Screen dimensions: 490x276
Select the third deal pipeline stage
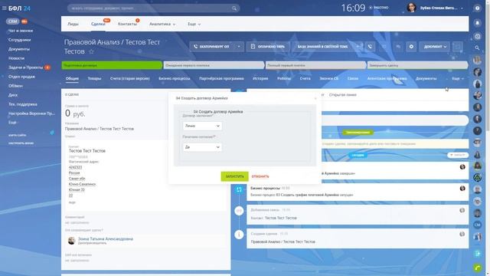(315, 65)
